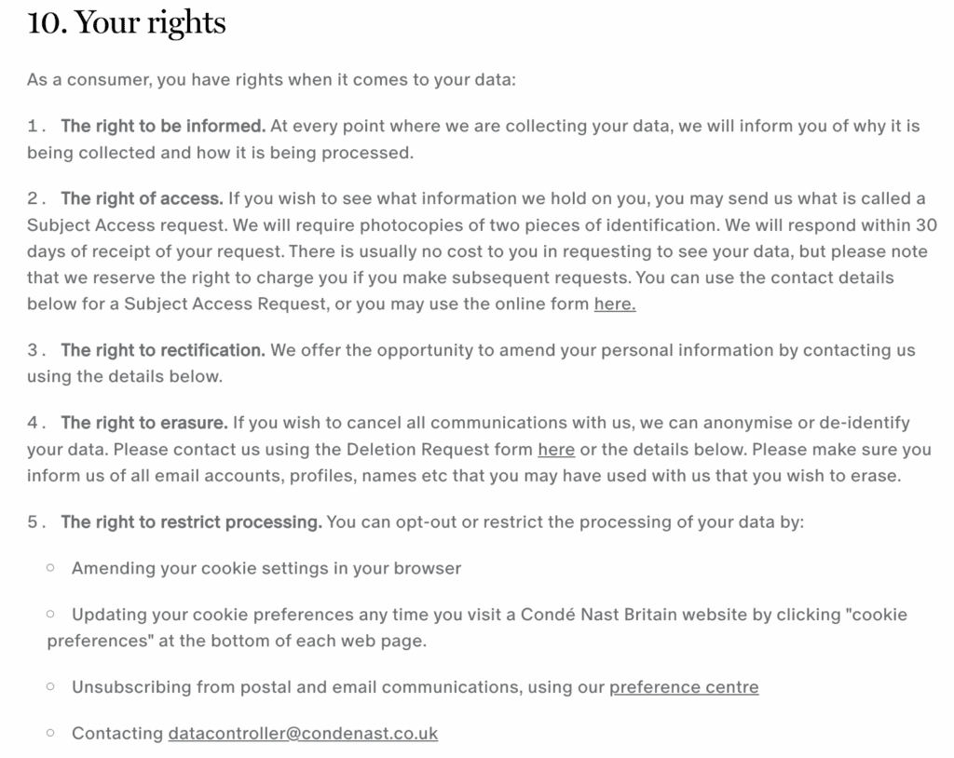
Task: Click the bullet before 'Amending your cookie settings'
Action: [x=50, y=568]
